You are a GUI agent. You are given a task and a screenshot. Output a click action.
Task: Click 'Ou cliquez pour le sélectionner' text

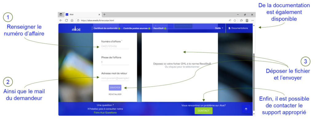tap(182, 67)
